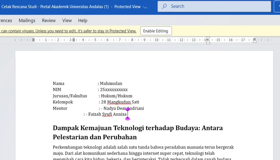Click the misspelled word 'Mangkudun'
The image size is (280, 160).
(x=119, y=102)
